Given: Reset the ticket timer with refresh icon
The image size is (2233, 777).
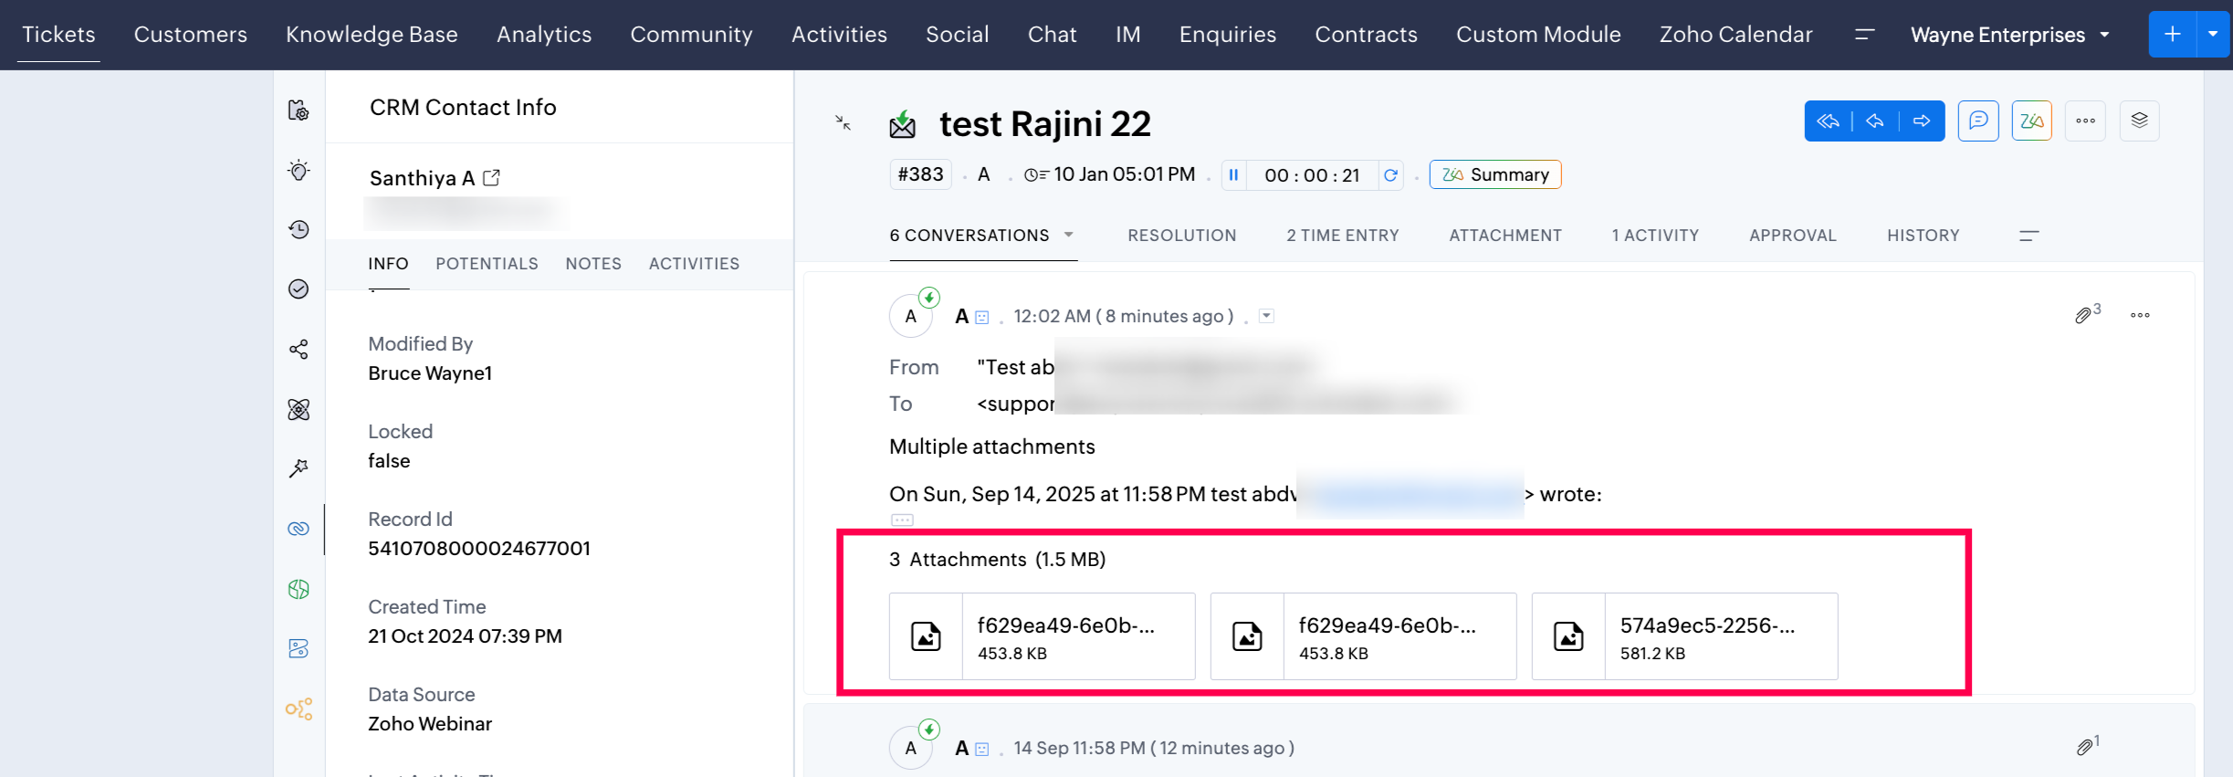Looking at the screenshot, I should tap(1390, 175).
